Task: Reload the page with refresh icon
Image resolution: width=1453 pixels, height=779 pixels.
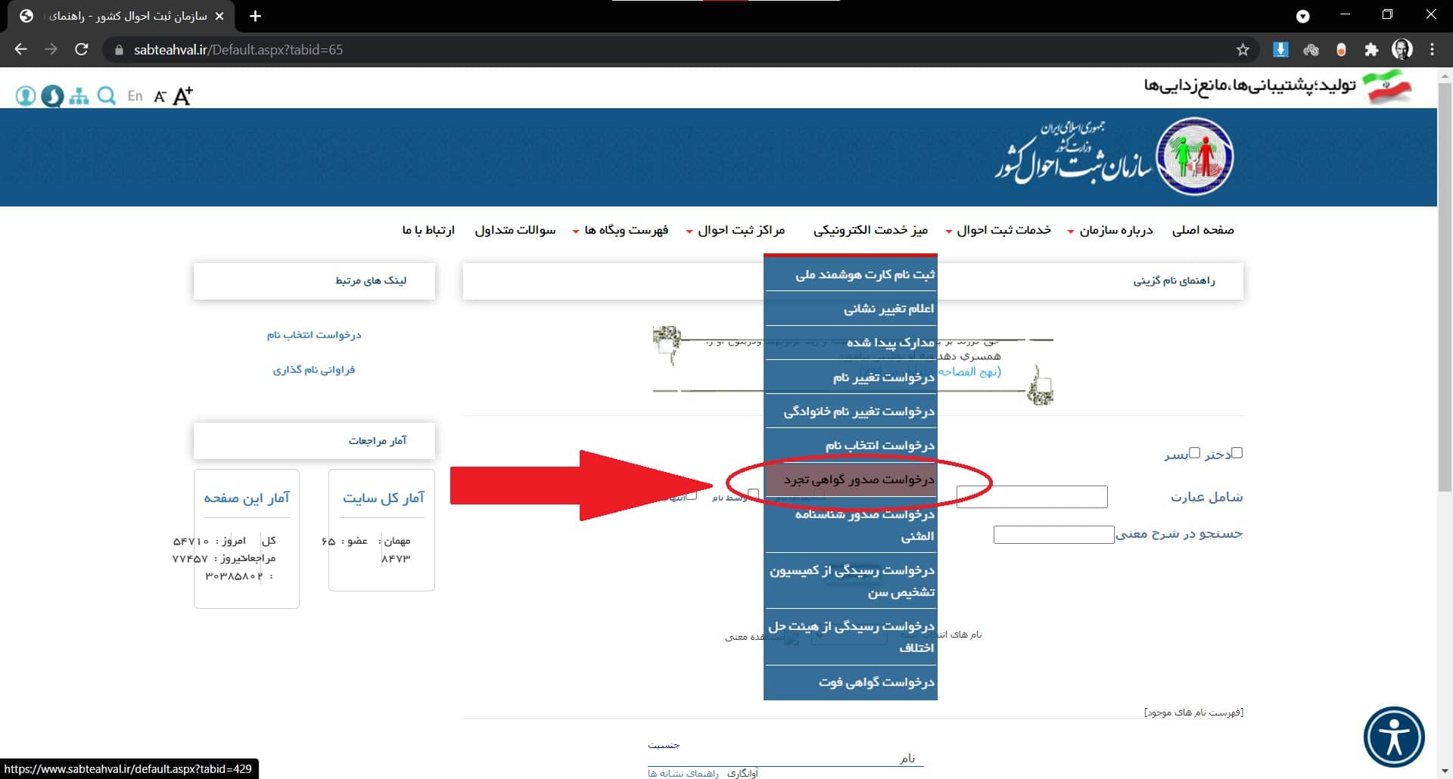Action: tap(82, 49)
